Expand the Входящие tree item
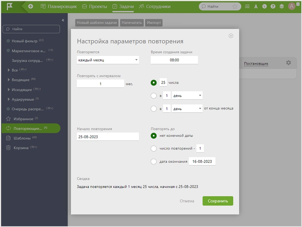 pos(9,80)
